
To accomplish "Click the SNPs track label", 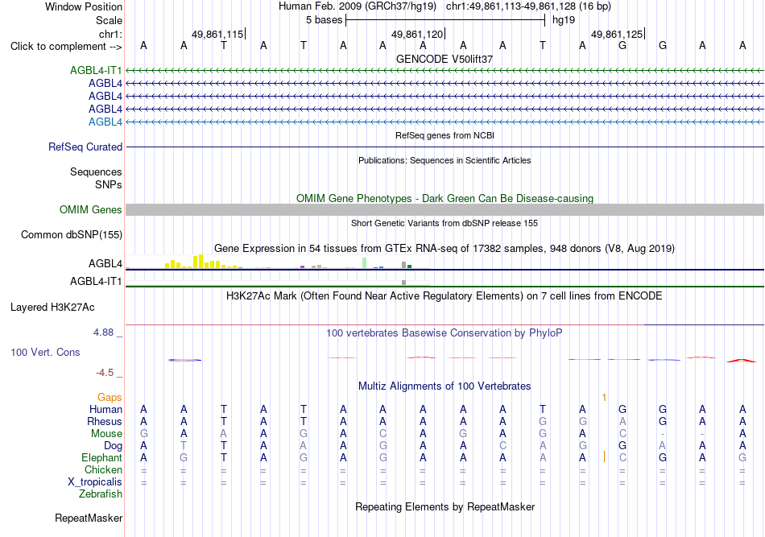I will (x=109, y=185).
